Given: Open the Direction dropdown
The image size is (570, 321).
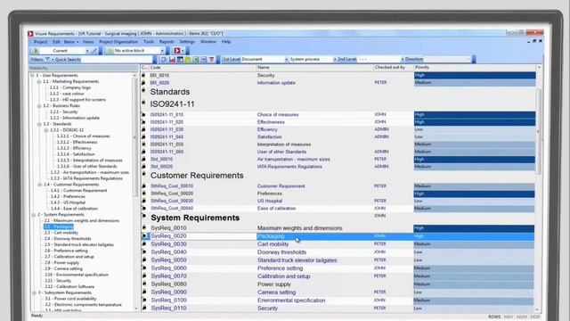Looking at the screenshot, I should pyautogui.click(x=468, y=60).
